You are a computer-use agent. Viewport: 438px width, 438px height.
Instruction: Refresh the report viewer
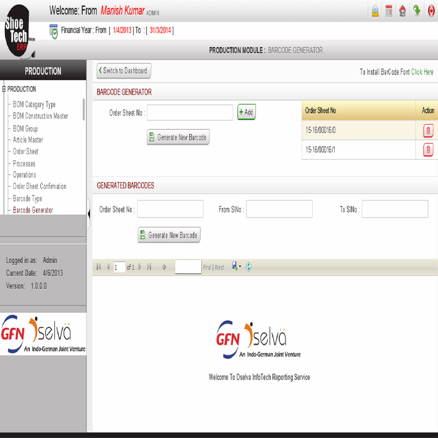[248, 267]
